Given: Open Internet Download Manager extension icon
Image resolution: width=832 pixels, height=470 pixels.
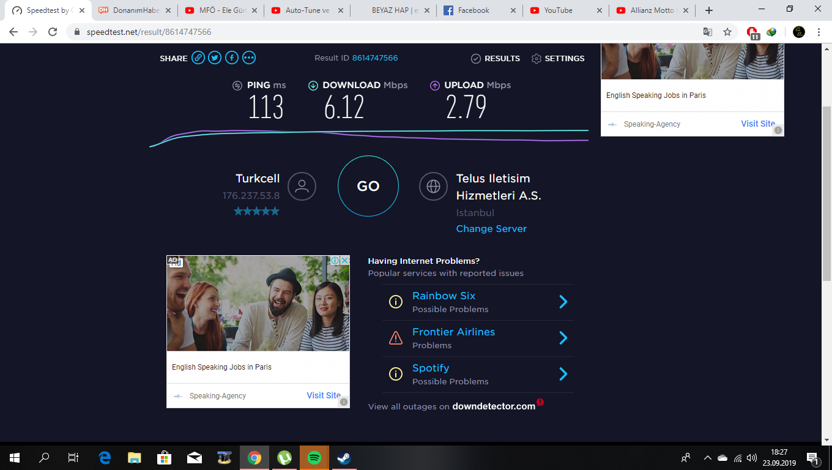Looking at the screenshot, I should (771, 32).
